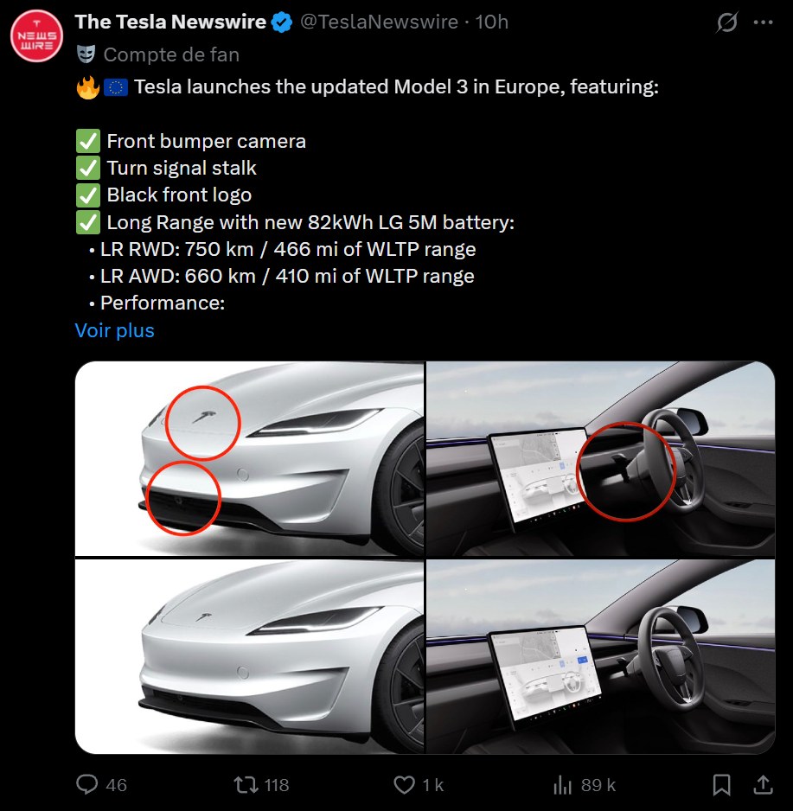The image size is (793, 811).
Task: Open the three-dot more options menu
Action: pyautogui.click(x=763, y=22)
